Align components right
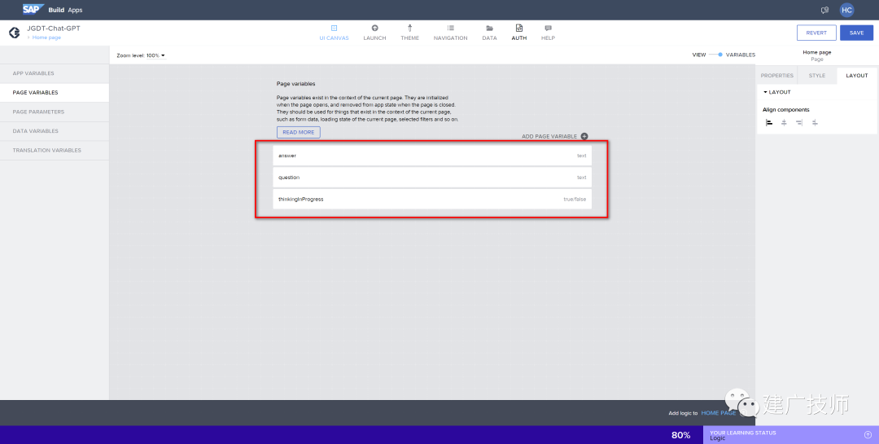Image resolution: width=879 pixels, height=444 pixels. coord(799,122)
